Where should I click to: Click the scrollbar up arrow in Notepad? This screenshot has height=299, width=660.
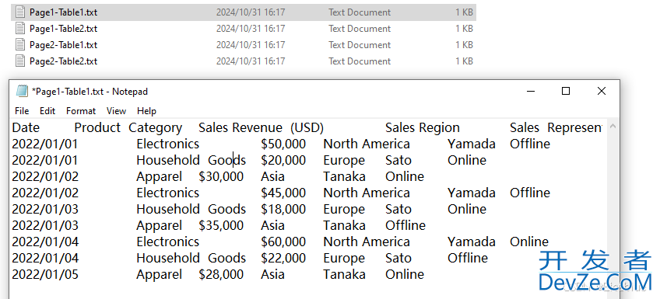point(613,126)
